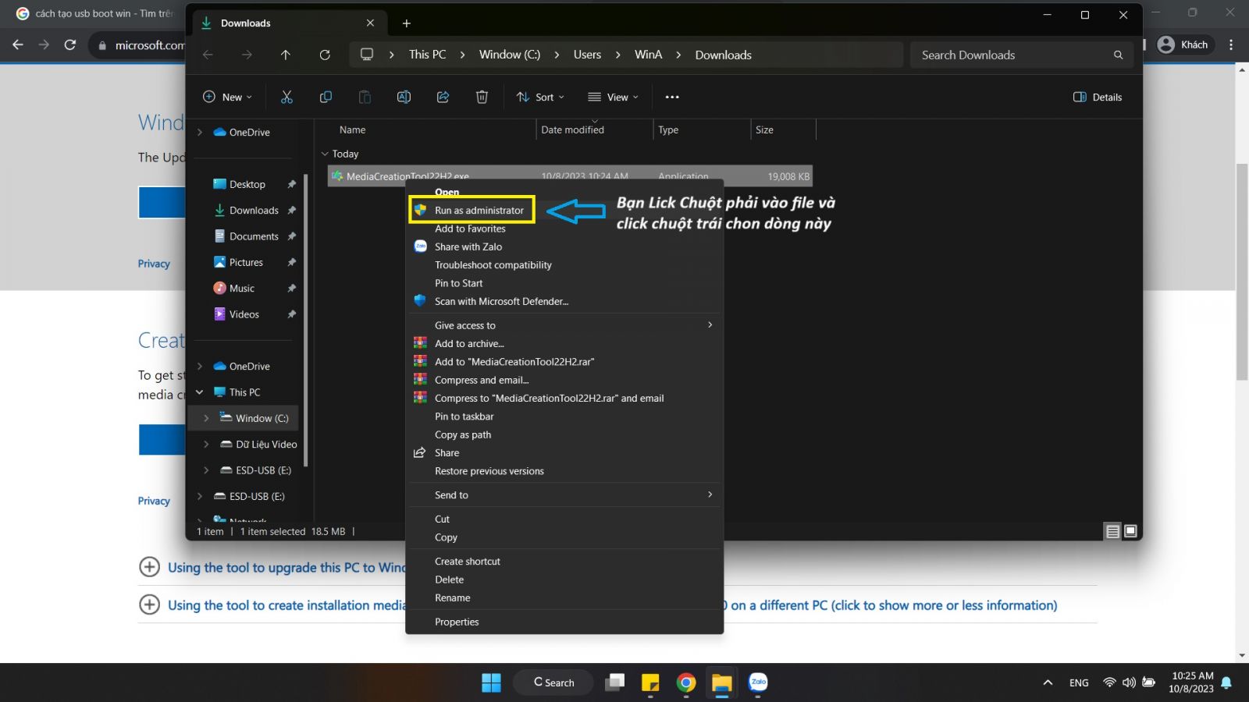Switch to large thumbnails view icon
Image resolution: width=1249 pixels, height=702 pixels.
click(1130, 531)
